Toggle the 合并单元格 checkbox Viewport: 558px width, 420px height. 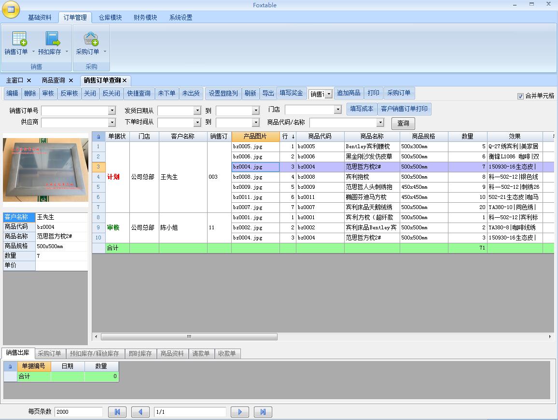tap(520, 96)
